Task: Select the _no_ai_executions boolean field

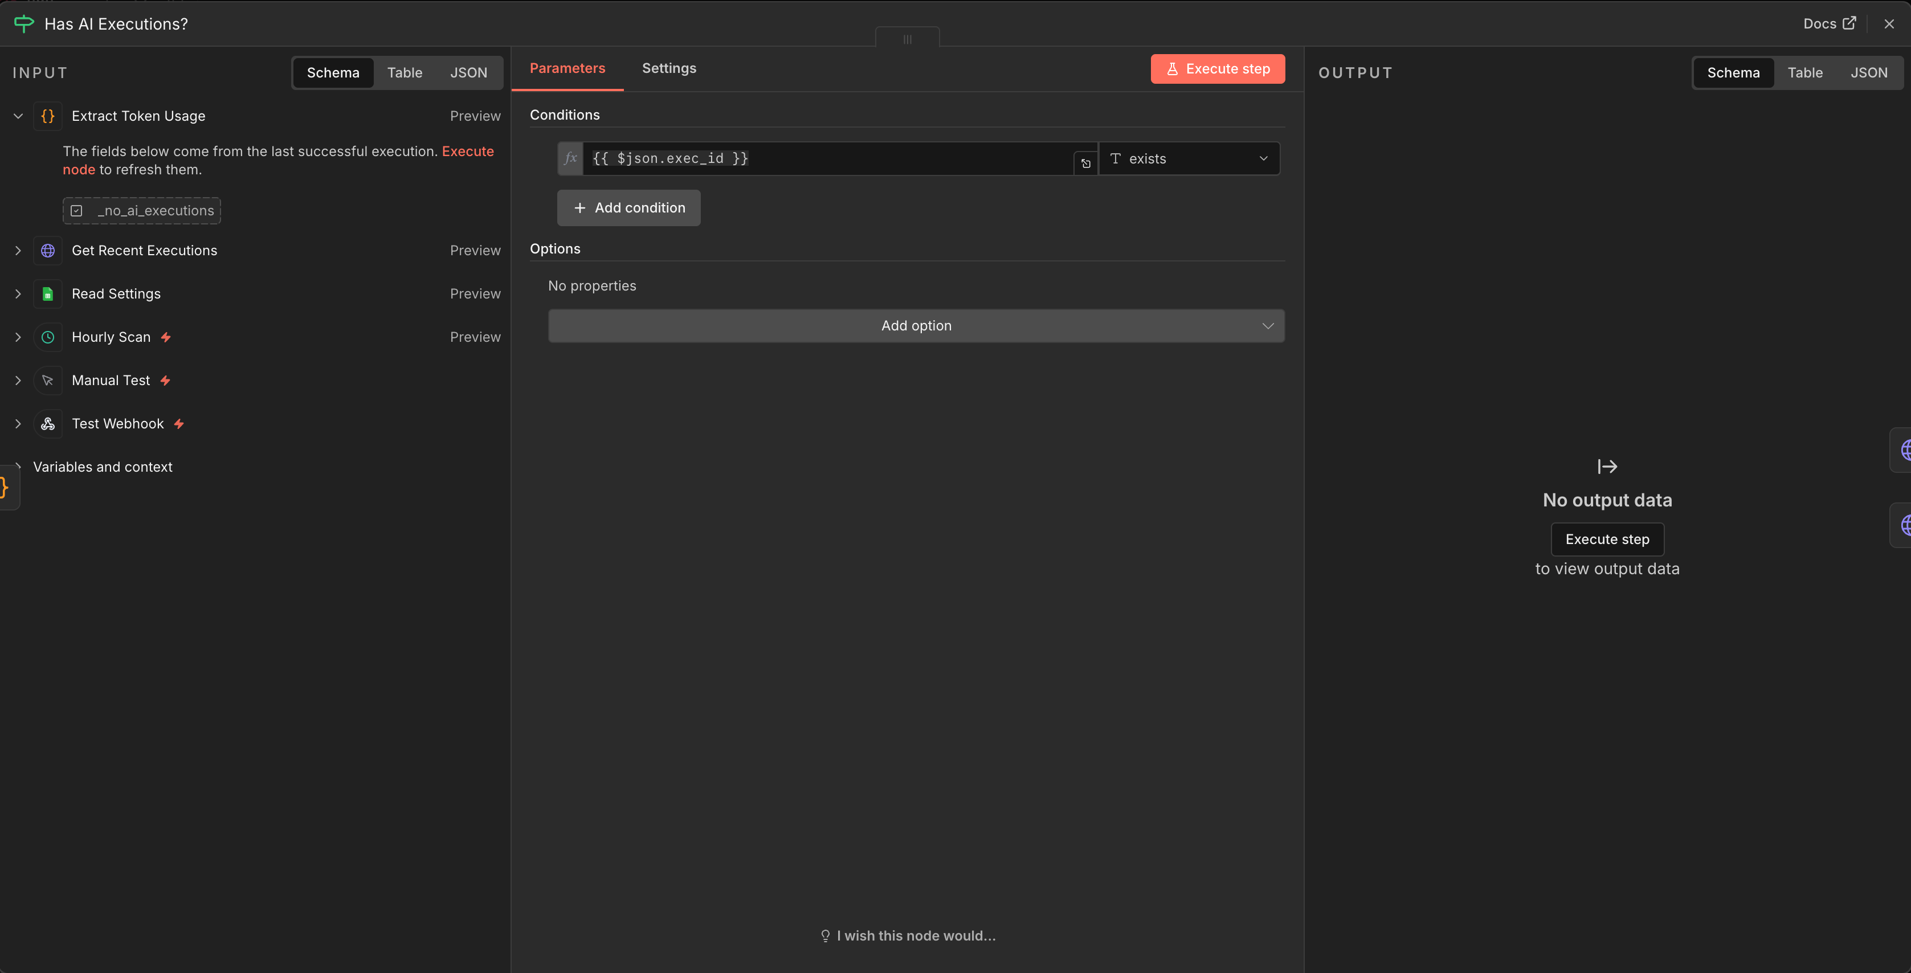Action: [142, 211]
